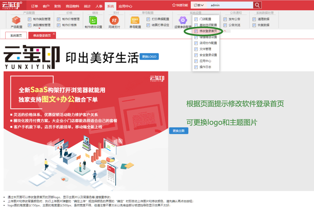Select 应用中心 in system settings list

[206, 61]
